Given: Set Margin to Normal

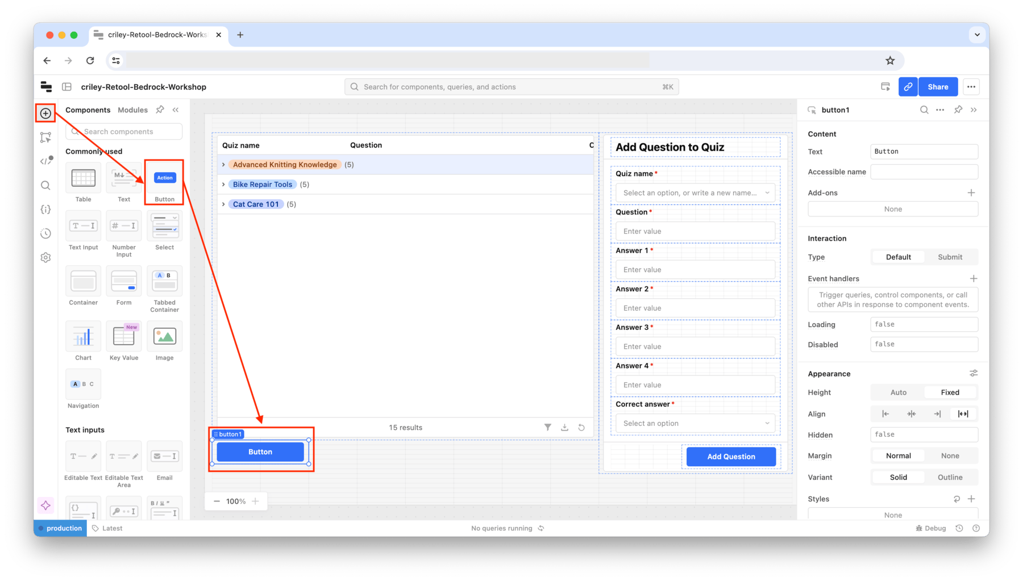Looking at the screenshot, I should coord(898,455).
